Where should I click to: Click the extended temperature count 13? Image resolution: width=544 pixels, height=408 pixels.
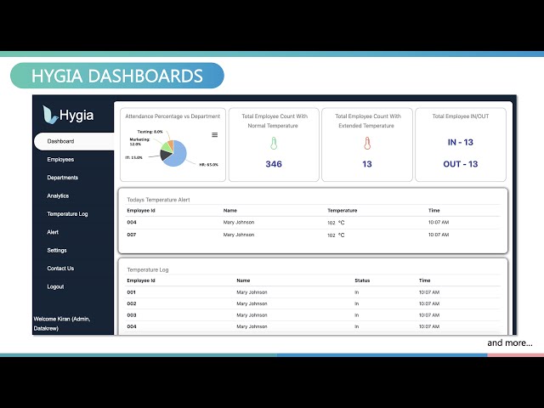367,164
